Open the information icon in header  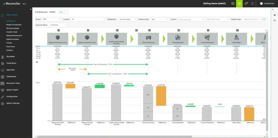tap(252, 4)
